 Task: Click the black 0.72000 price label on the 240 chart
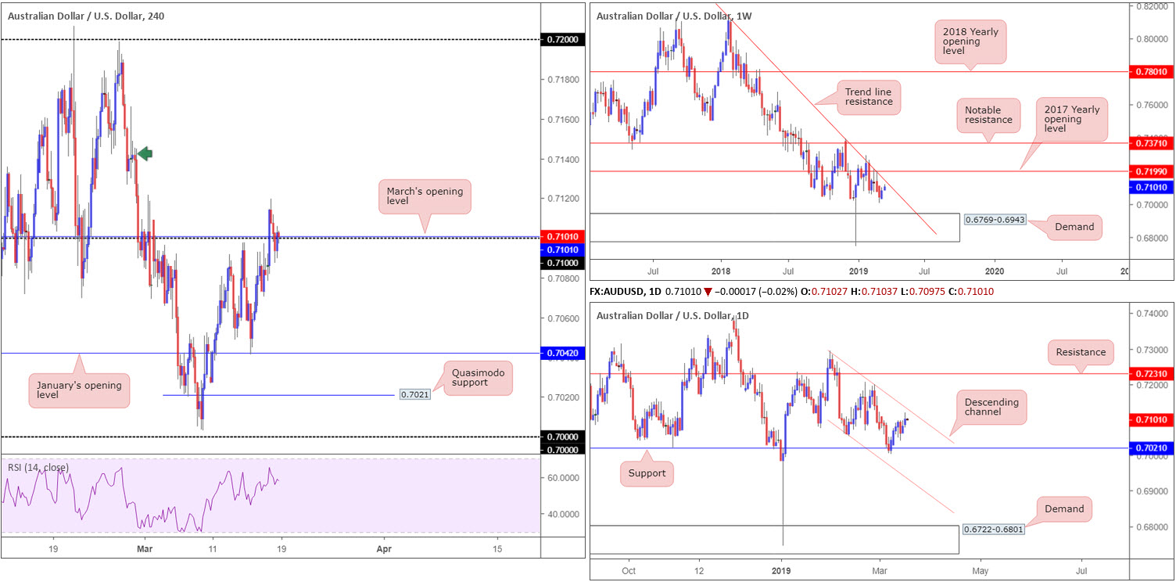point(562,39)
